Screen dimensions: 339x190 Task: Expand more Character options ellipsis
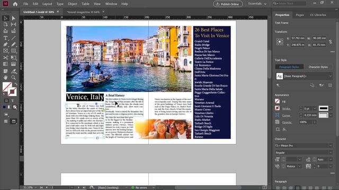[x=332, y=173]
